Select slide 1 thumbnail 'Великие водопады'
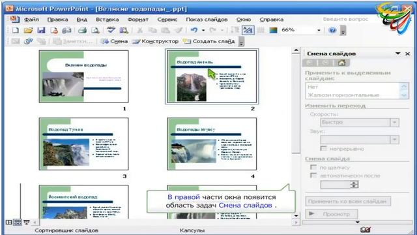The height and width of the screenshot is (235, 417). (x=84, y=76)
